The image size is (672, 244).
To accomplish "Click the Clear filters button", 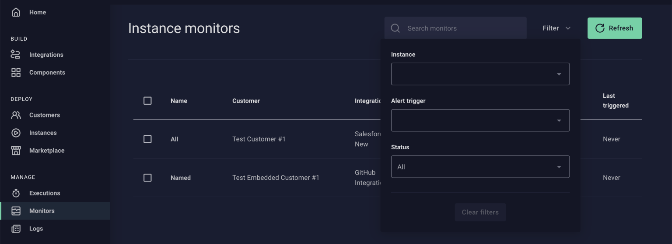I will [x=480, y=212].
